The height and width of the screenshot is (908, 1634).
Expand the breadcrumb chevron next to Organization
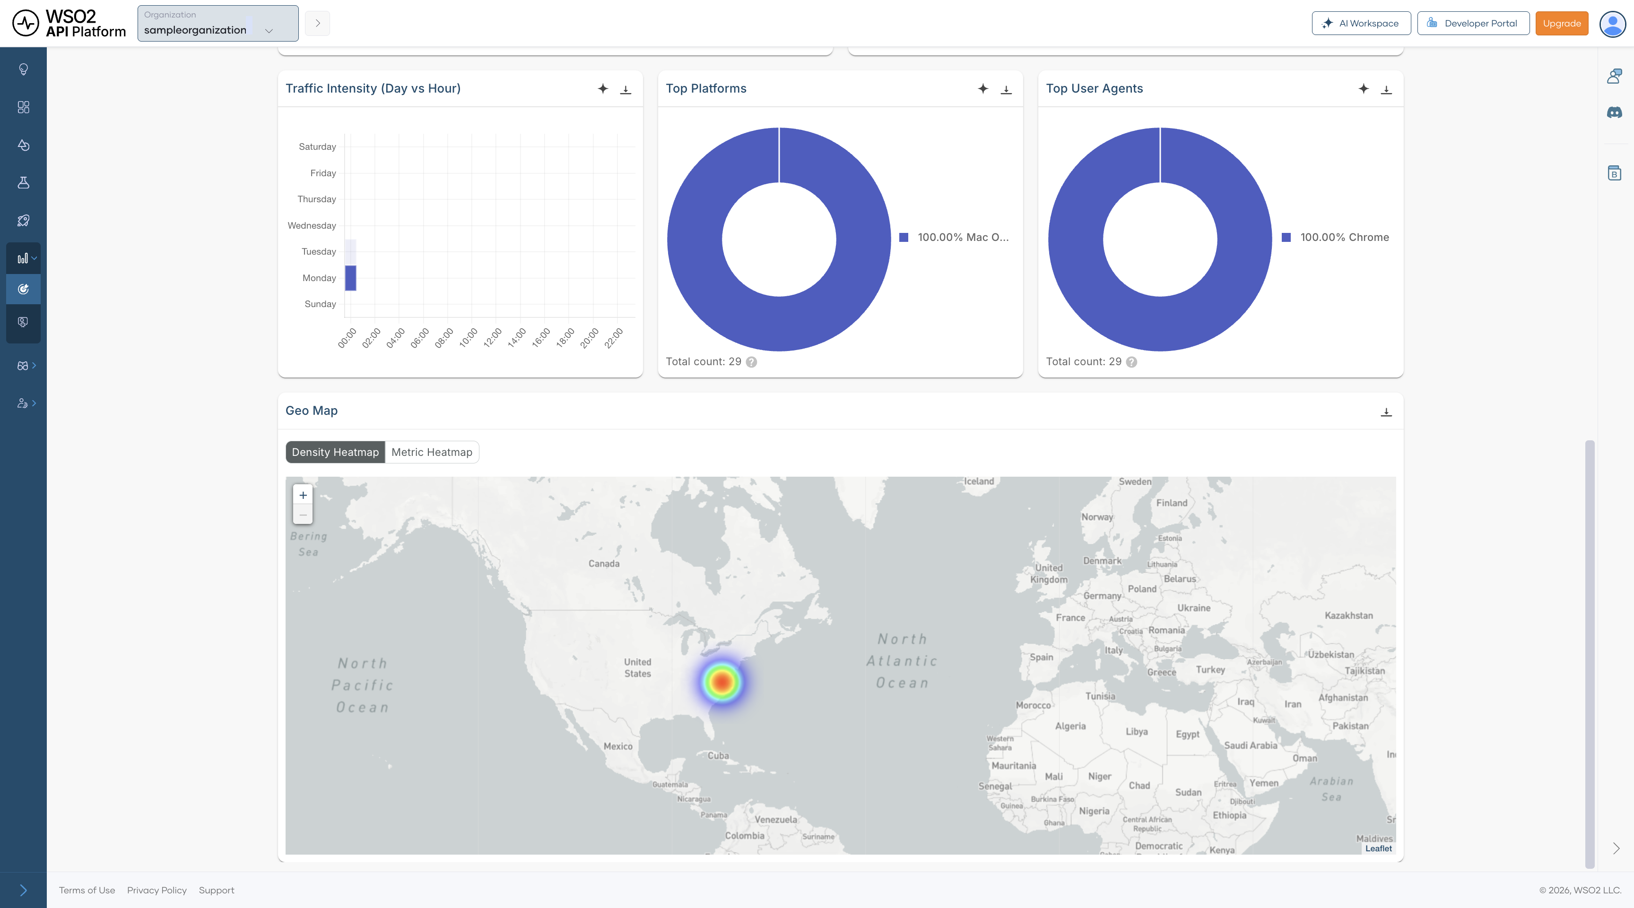[x=317, y=24]
